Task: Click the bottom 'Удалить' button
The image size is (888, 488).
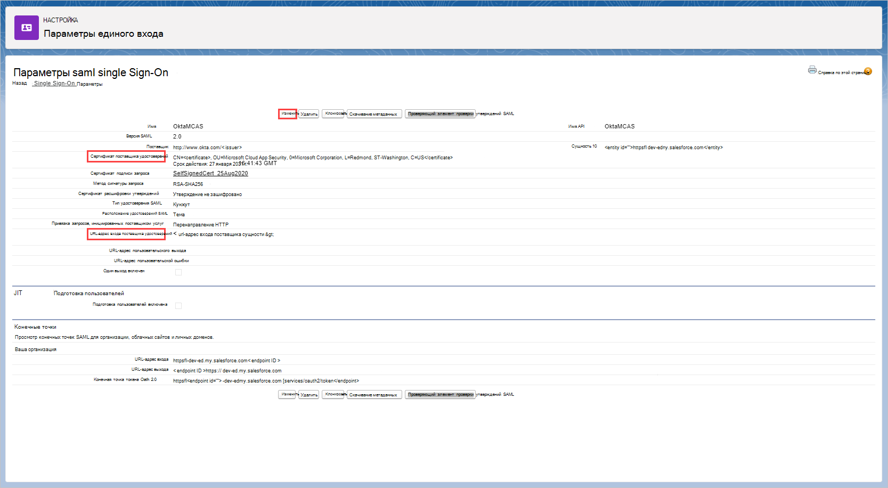Action: (309, 395)
